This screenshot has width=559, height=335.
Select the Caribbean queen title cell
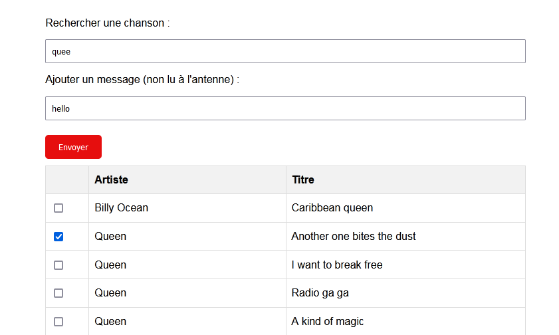332,208
